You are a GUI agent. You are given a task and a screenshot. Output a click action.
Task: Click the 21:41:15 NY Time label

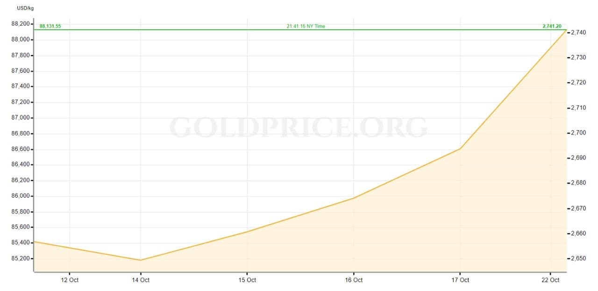coord(306,26)
